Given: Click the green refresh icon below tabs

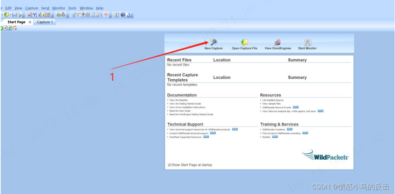Looking at the screenshot, I should (10, 28).
